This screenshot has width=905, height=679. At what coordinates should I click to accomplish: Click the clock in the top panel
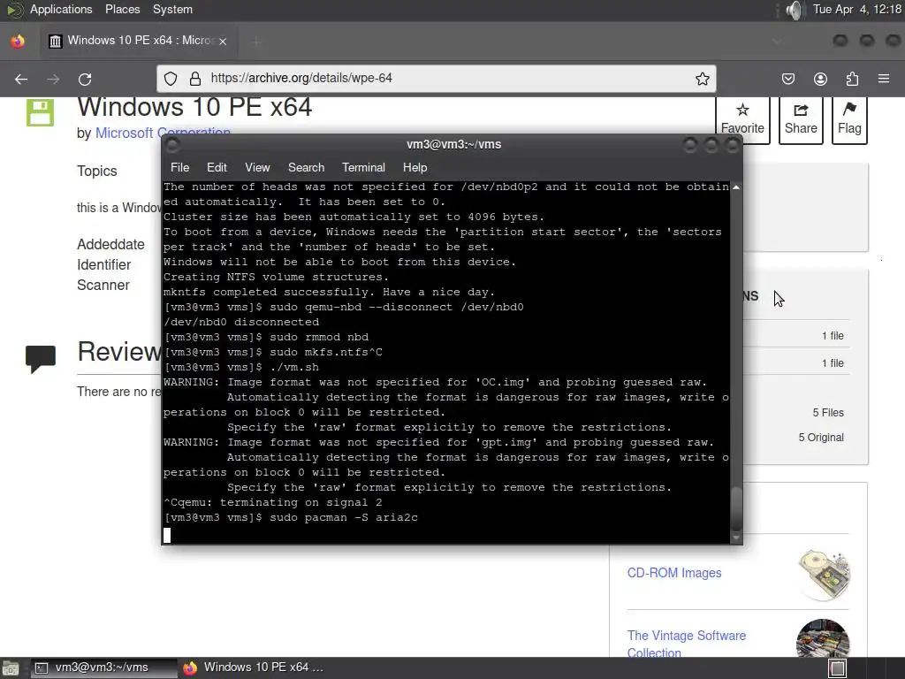857,9
